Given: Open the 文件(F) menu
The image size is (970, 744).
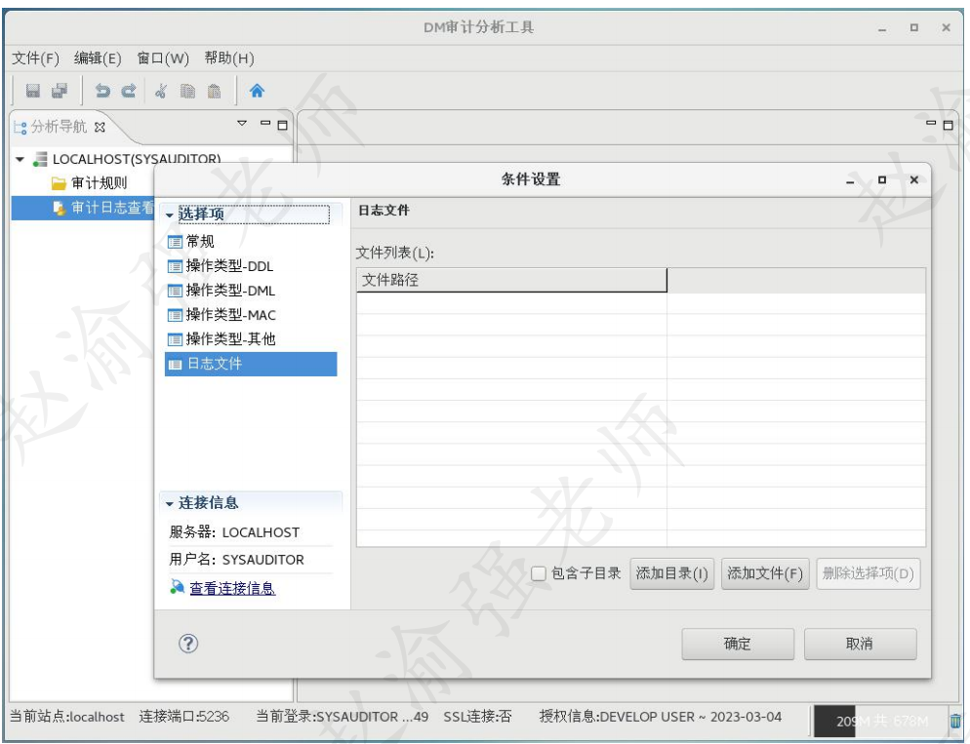Looking at the screenshot, I should pyautogui.click(x=35, y=59).
